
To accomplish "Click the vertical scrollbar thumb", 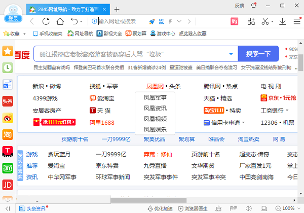I will tap(300, 63).
